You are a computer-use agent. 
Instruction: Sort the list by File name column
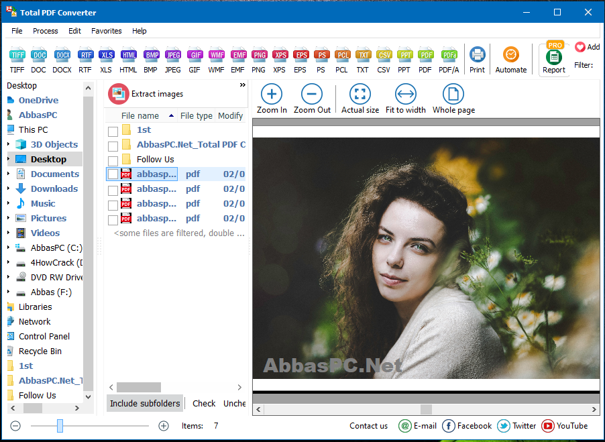click(x=141, y=116)
